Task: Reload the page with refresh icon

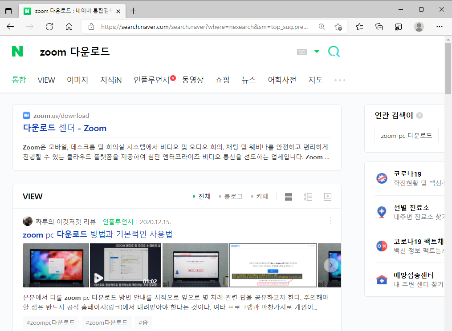Action: [x=49, y=27]
